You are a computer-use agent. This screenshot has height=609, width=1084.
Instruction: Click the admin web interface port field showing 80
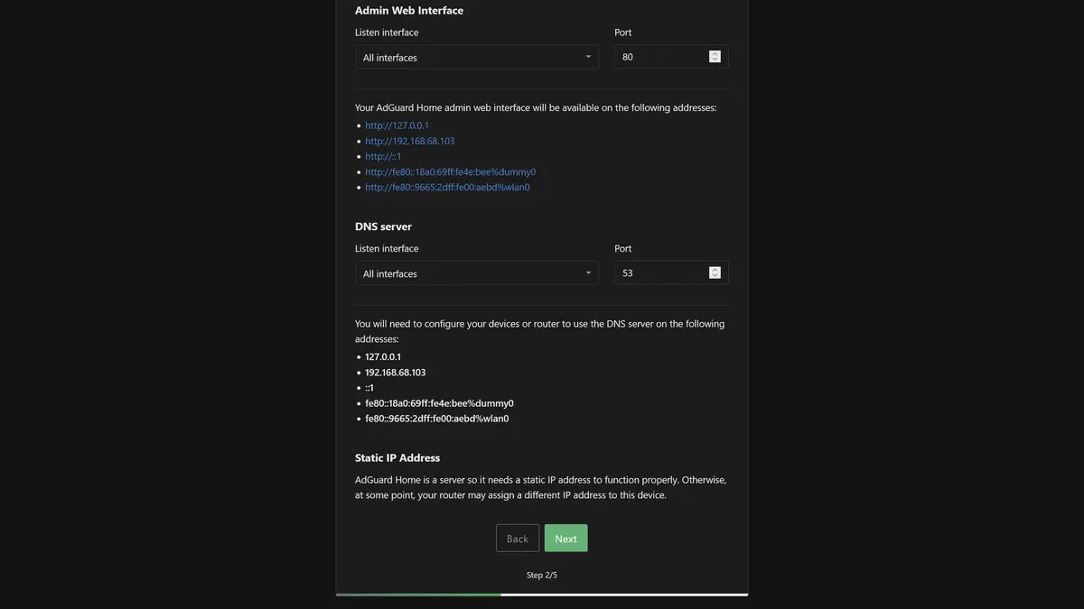click(671, 57)
